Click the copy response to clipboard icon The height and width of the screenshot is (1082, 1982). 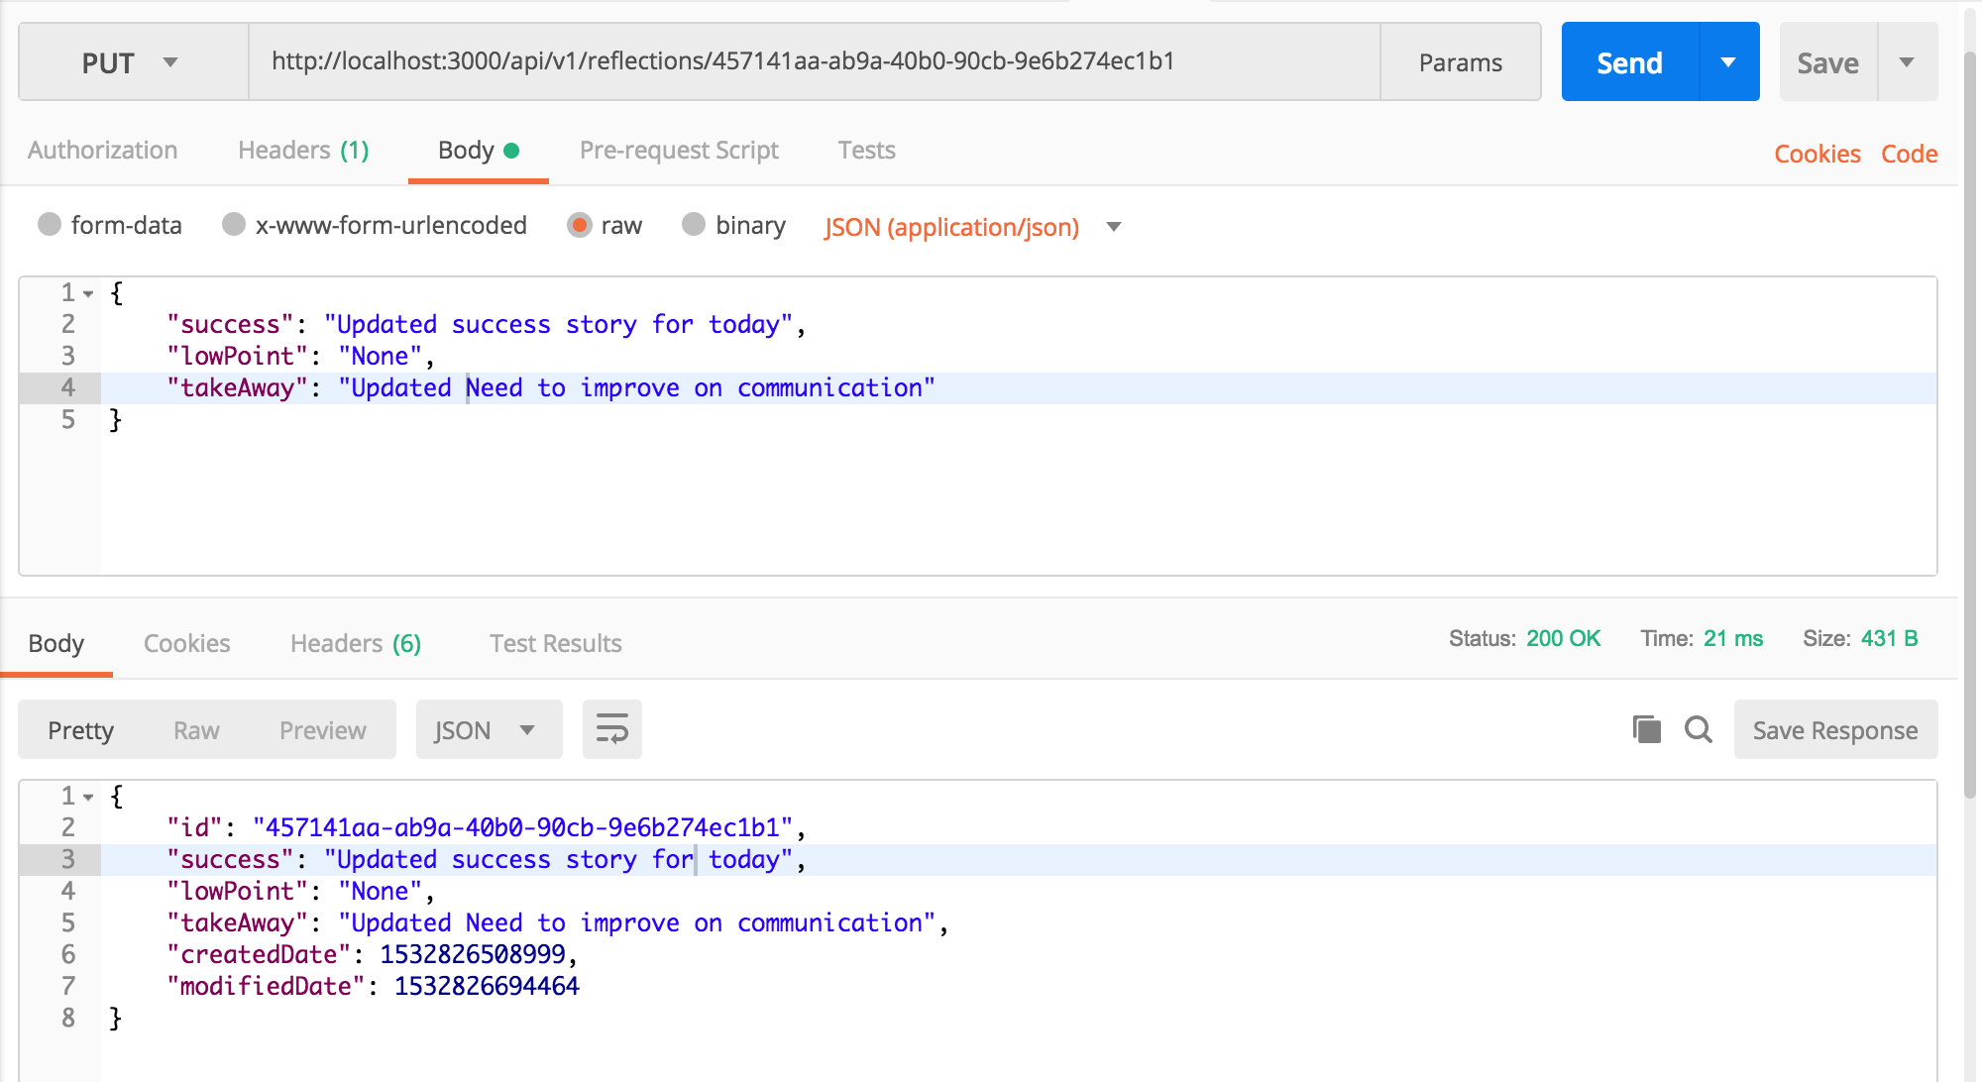point(1646,730)
